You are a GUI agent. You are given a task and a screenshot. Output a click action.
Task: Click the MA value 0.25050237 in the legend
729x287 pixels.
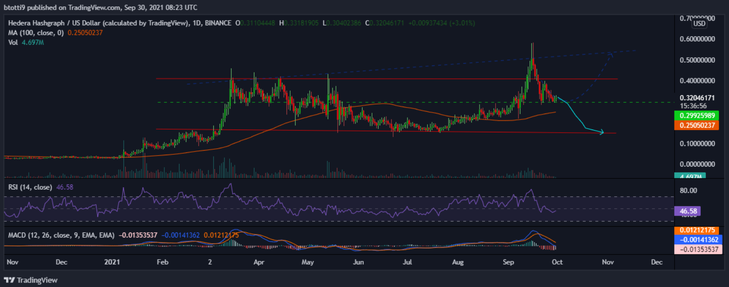(85, 33)
